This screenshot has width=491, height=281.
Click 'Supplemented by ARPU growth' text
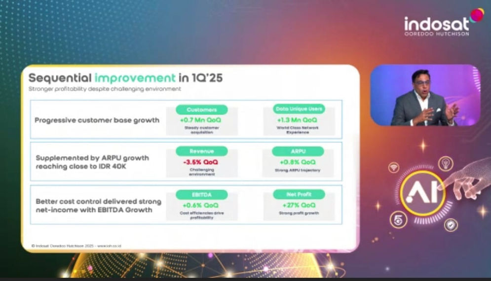[x=92, y=158]
